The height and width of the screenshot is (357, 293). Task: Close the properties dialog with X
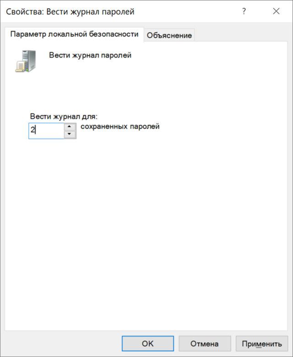tap(276, 11)
